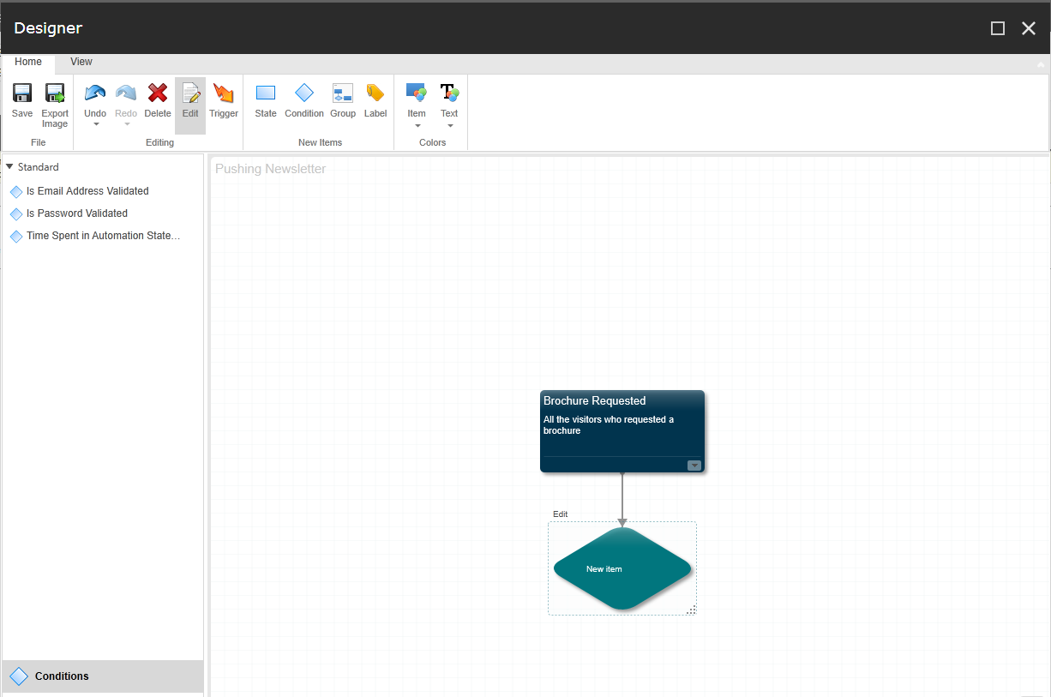The image size is (1051, 697).
Task: Select Is Email Address Validated condition
Action: tap(87, 191)
